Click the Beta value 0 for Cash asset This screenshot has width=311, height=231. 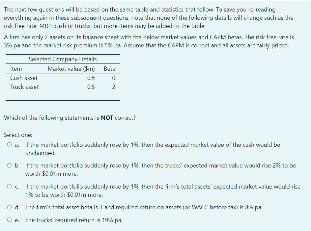(x=114, y=78)
